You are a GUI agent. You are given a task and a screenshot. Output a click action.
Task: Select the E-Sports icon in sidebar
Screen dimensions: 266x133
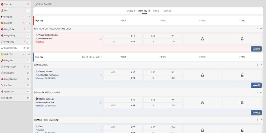click(2, 98)
